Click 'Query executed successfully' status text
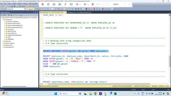Image resolution: width=171 pixels, height=96 pixels. click(50, 86)
